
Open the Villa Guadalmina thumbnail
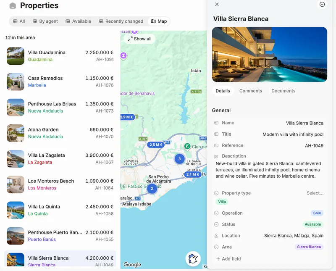point(16,56)
